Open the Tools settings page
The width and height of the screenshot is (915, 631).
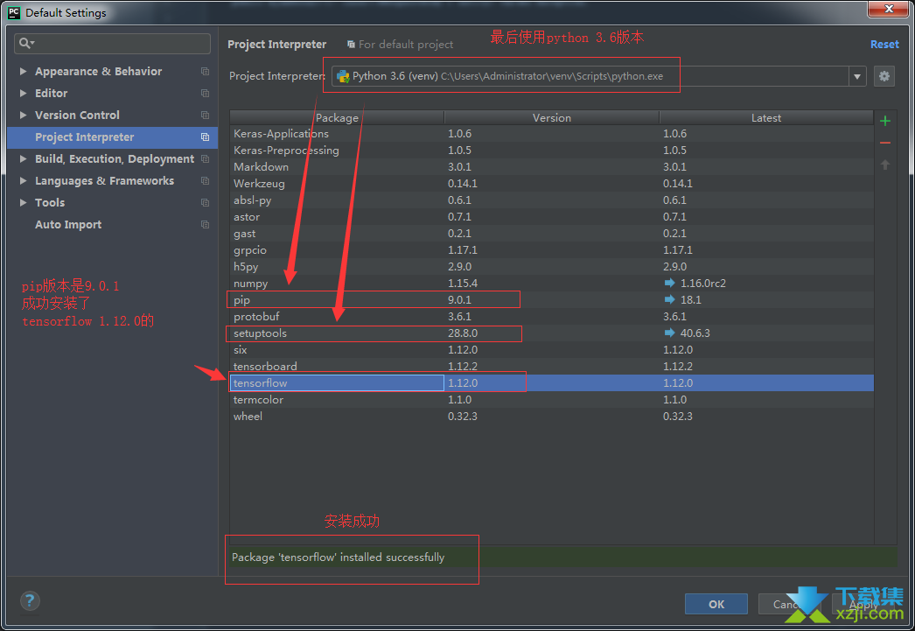coord(50,202)
